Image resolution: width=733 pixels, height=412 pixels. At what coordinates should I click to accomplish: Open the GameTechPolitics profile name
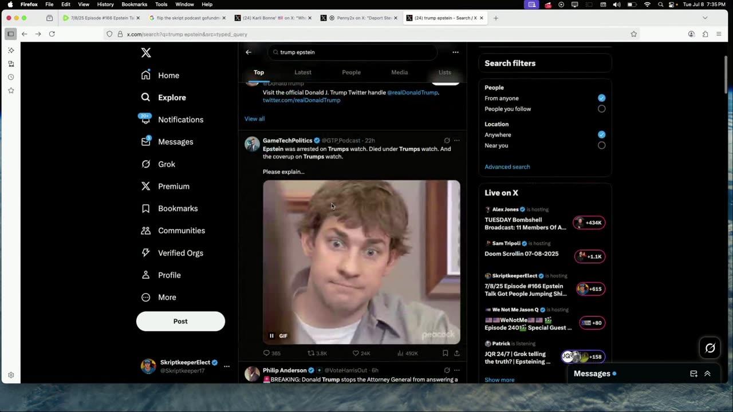[x=287, y=140]
